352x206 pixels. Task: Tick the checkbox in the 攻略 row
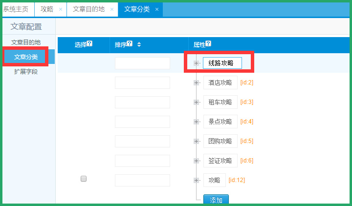(84, 179)
